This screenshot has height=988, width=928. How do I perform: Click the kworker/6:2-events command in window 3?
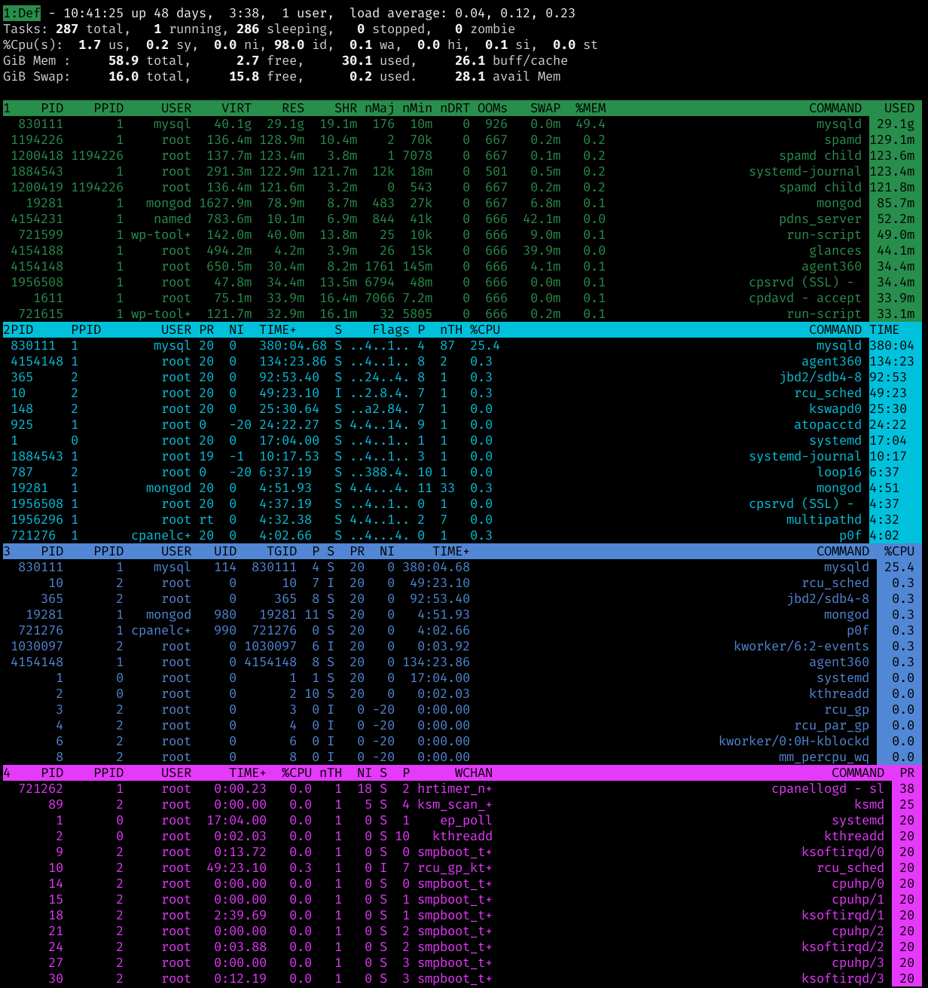point(801,646)
